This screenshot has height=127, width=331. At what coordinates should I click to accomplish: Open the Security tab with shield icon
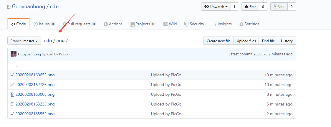click(x=194, y=24)
